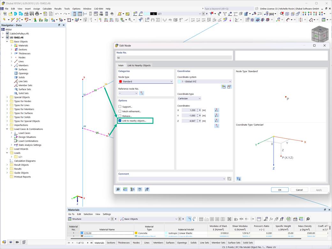Screen dimensions: 332x249
Task: Switch to Nodes tab below table
Action: coord(136,243)
